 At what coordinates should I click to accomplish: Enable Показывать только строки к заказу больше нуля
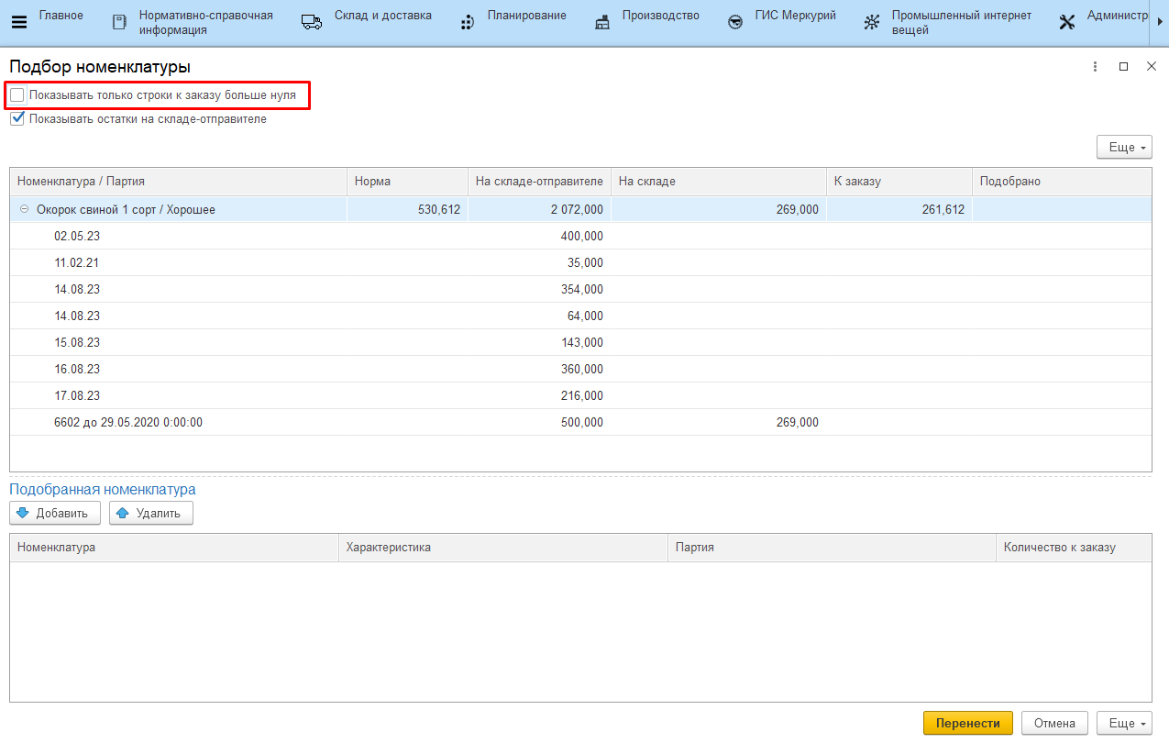(17, 94)
